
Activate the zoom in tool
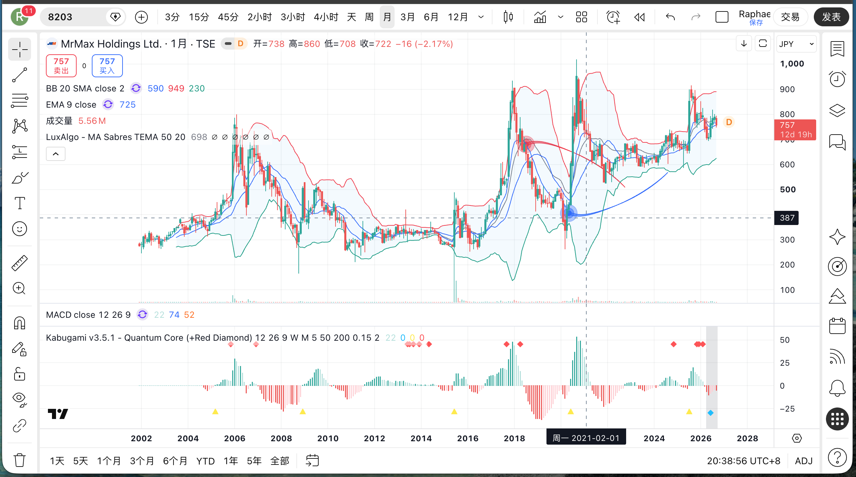20,288
